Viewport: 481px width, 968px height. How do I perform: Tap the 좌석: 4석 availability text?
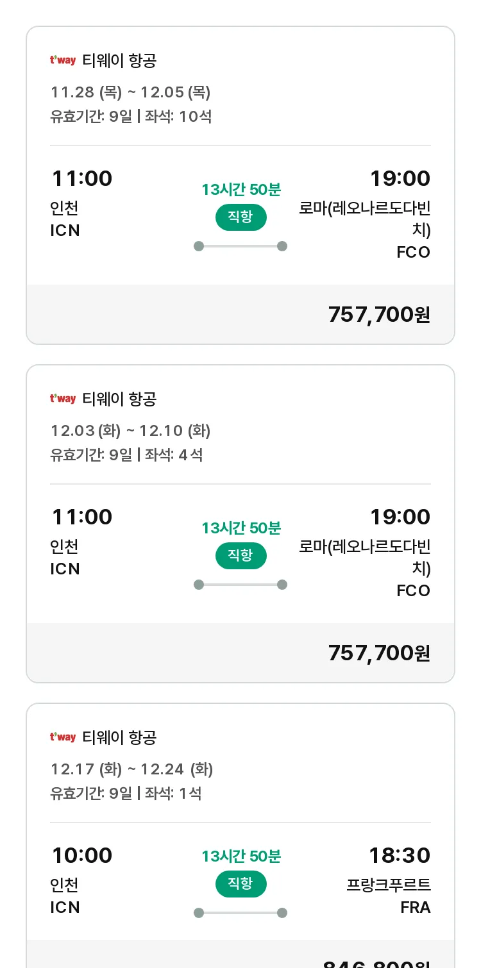tap(174, 455)
